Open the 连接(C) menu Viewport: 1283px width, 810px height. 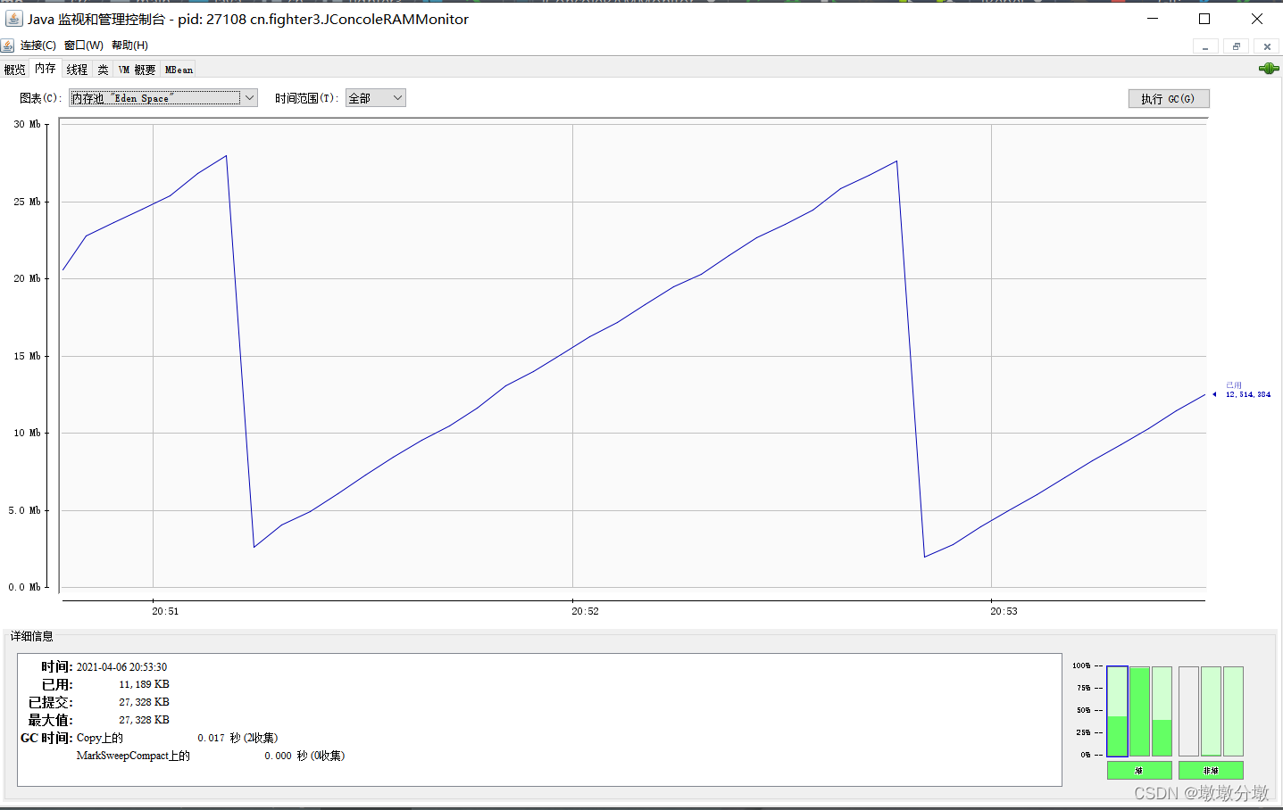point(37,45)
